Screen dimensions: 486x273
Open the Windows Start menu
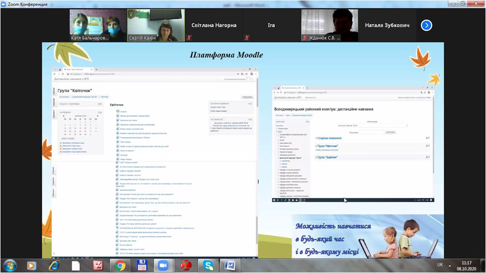[10, 266]
